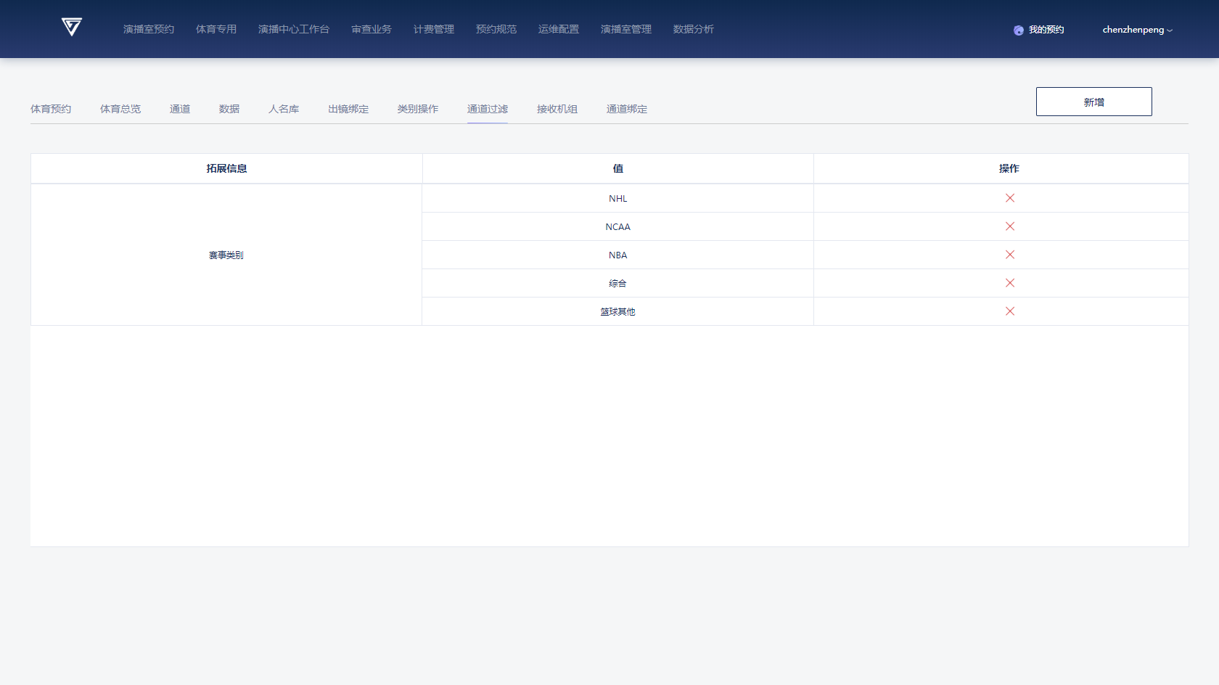Viewport: 1219px width, 685px height.
Task: Click the 我的预约 circular icon
Action: [x=1019, y=30]
